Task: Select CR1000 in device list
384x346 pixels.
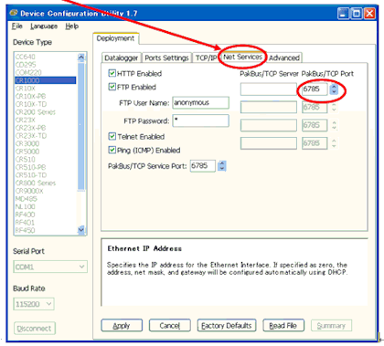Action: pyautogui.click(x=45, y=80)
